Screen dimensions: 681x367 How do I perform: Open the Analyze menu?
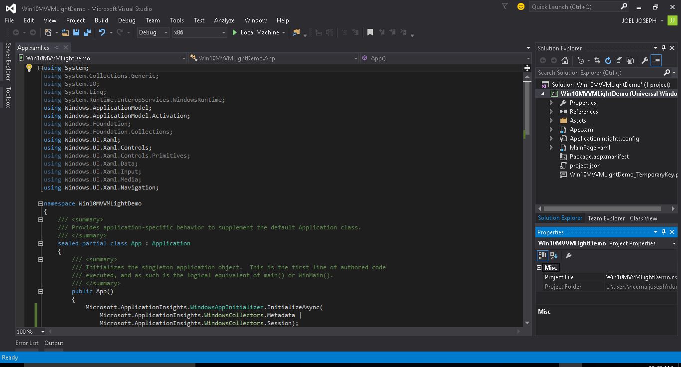coord(224,20)
